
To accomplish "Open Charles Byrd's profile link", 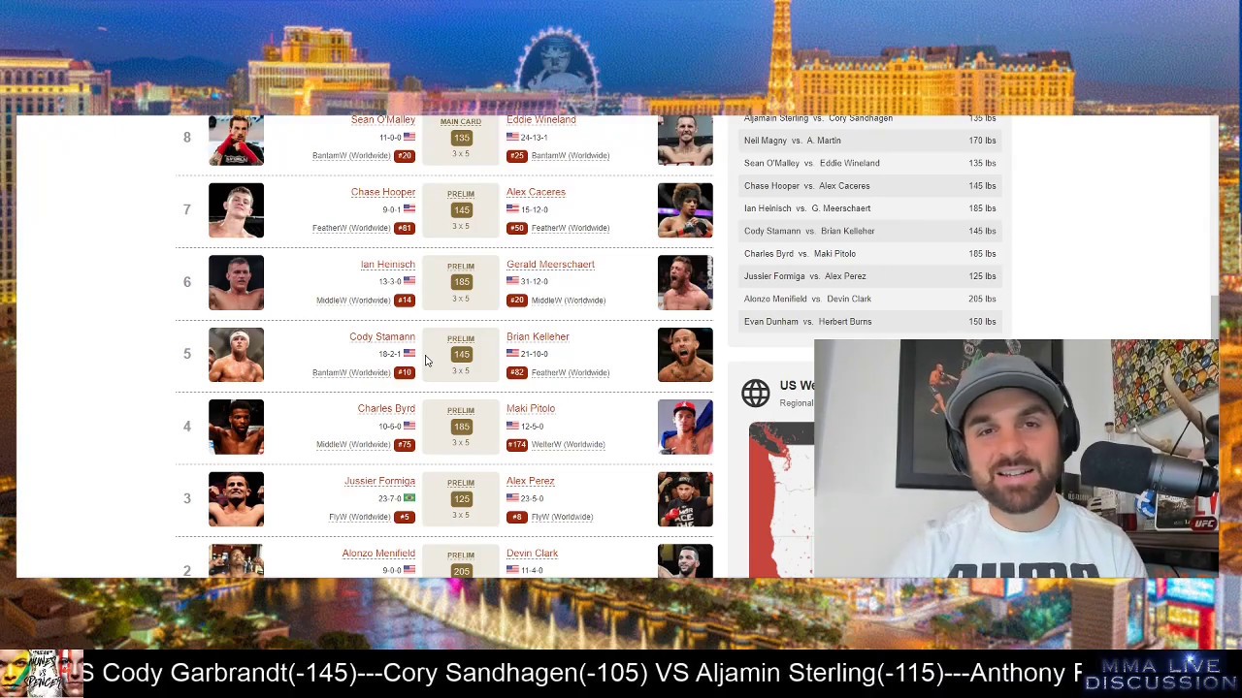I will [x=386, y=408].
